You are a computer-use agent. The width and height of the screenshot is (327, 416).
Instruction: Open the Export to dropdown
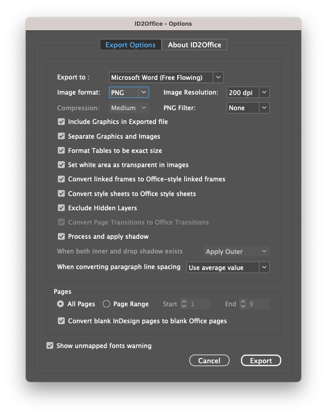(166, 78)
